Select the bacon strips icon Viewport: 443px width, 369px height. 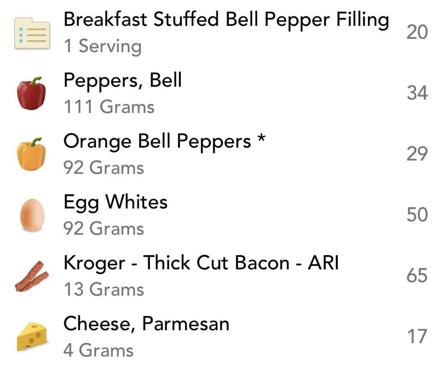[x=32, y=276]
